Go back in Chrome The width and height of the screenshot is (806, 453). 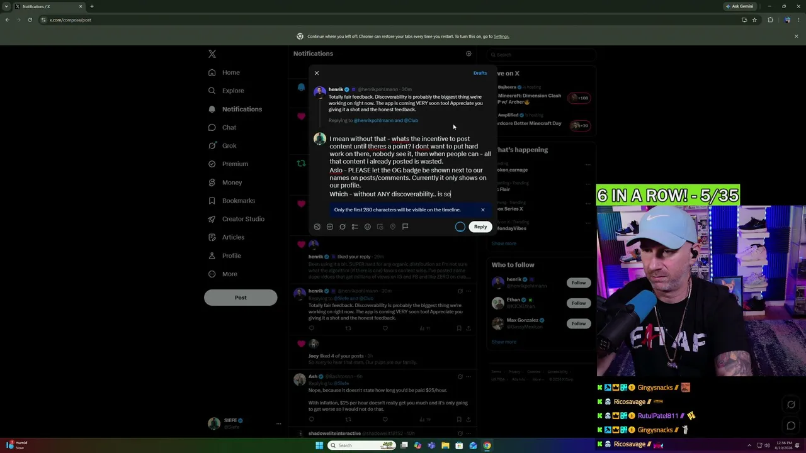coord(8,20)
